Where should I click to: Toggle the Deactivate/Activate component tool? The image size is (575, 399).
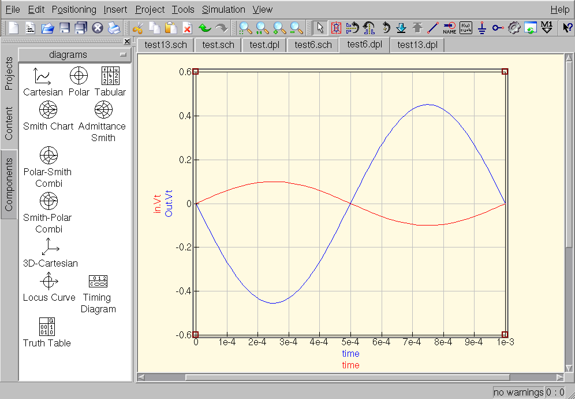click(x=336, y=28)
